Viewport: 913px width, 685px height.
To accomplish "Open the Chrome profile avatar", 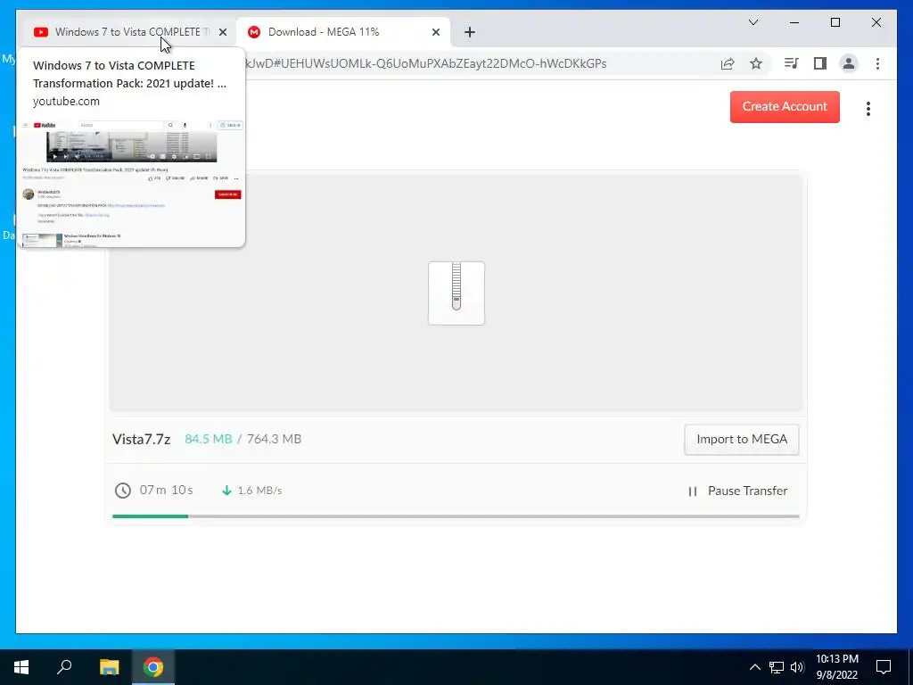I will (x=849, y=63).
